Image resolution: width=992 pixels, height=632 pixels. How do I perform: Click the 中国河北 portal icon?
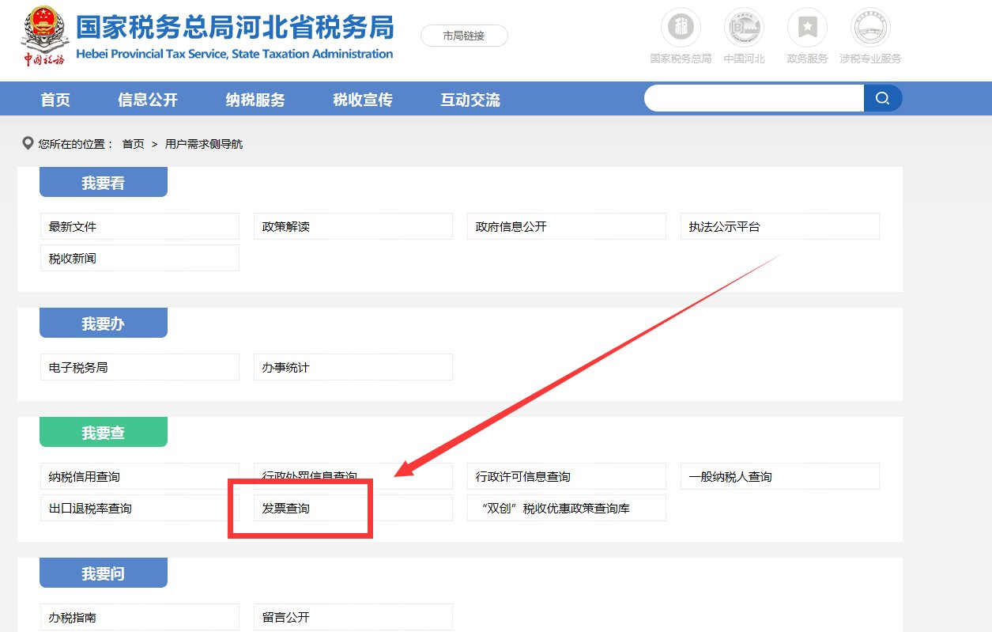744,28
